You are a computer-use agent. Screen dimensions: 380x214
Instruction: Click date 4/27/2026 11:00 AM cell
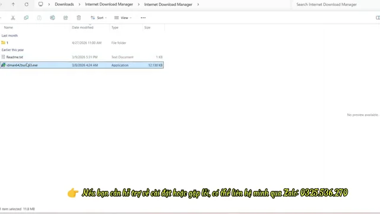[x=87, y=43]
